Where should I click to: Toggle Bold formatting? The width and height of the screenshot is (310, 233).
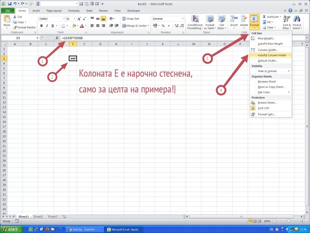click(x=41, y=26)
